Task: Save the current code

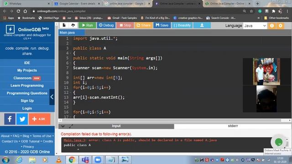Action: pyautogui.click(x=162, y=25)
